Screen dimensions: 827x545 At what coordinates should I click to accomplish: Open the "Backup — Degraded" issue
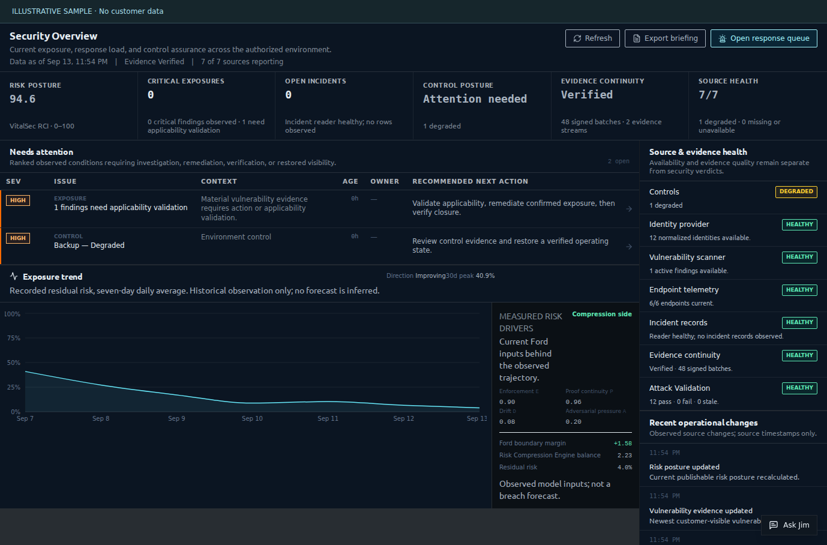click(89, 245)
